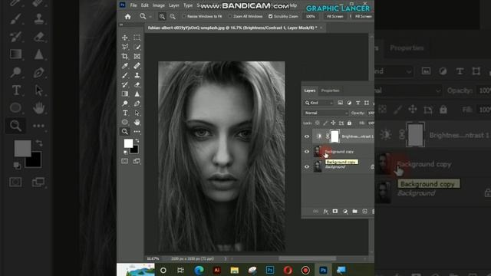This screenshot has width=491, height=276.
Task: Select the Eyedropper tool
Action: [124, 66]
